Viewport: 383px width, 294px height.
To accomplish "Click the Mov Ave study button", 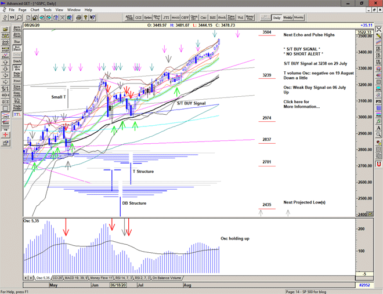I will [17, 67].
